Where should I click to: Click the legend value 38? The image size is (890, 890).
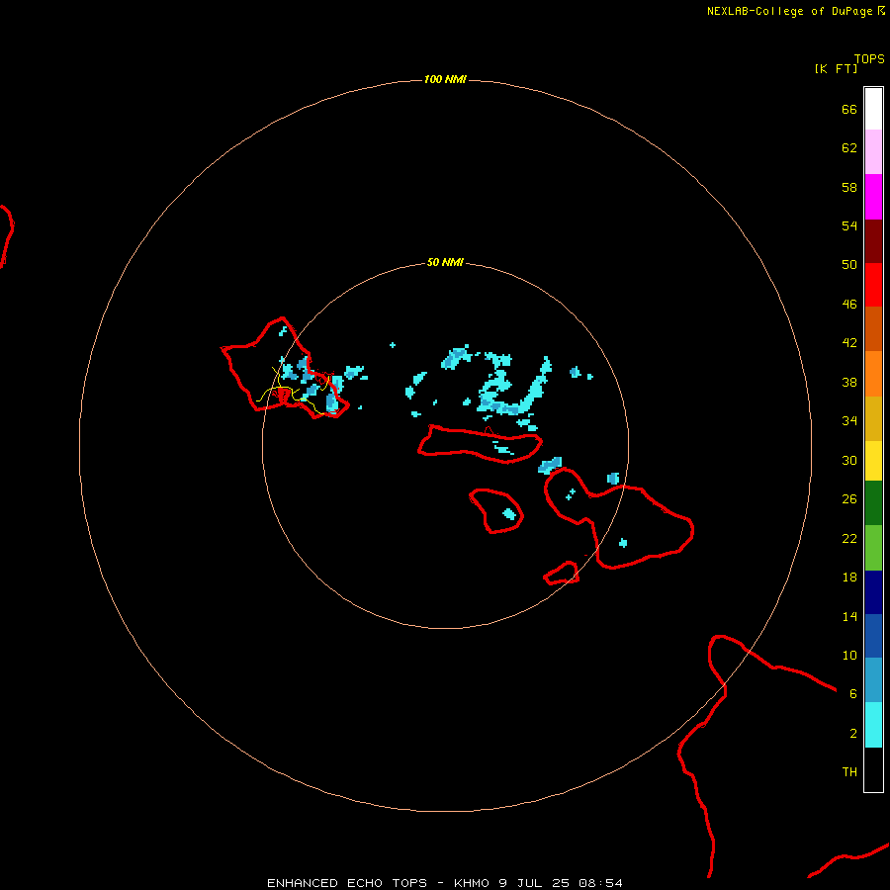coord(849,382)
